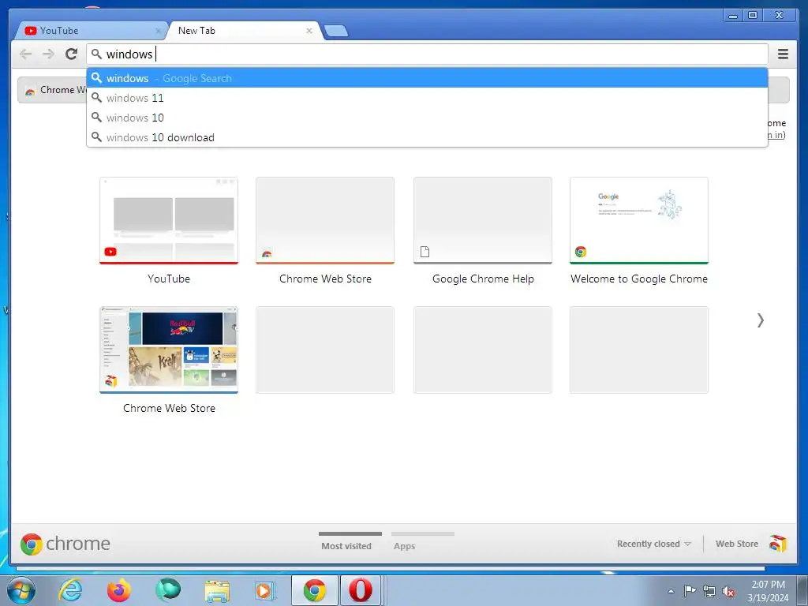Screen dimensions: 808x606
Task: Click the YouTube tile label
Action: 169,279
